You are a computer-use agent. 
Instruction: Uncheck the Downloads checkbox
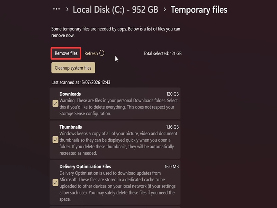tap(55, 103)
